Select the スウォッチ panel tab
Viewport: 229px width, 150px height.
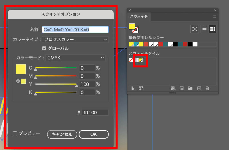click(139, 17)
